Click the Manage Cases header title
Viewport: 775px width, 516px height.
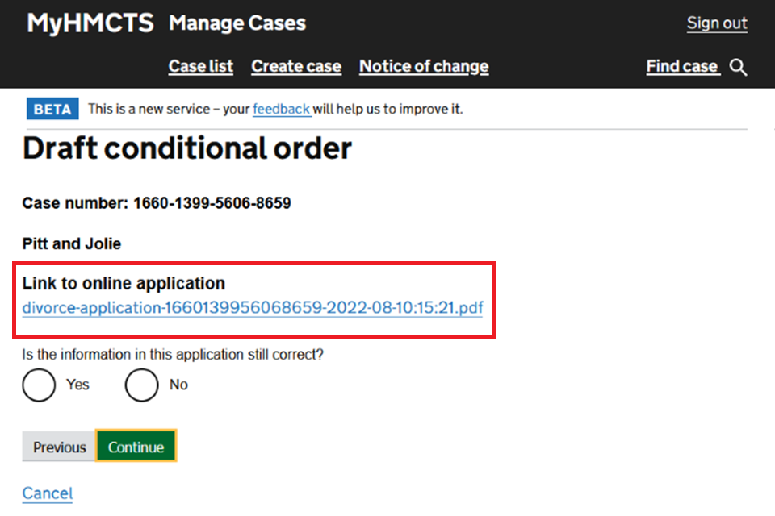[237, 23]
